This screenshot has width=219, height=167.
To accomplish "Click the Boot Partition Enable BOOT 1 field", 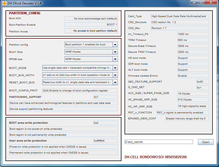I will (91, 25).
